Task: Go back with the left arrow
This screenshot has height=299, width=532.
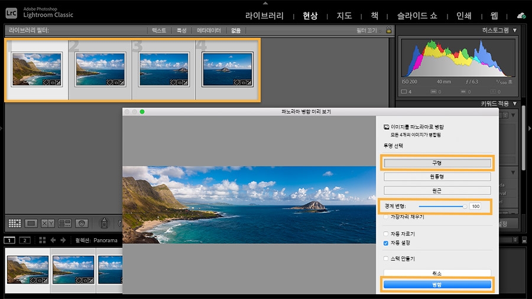Action: point(53,240)
